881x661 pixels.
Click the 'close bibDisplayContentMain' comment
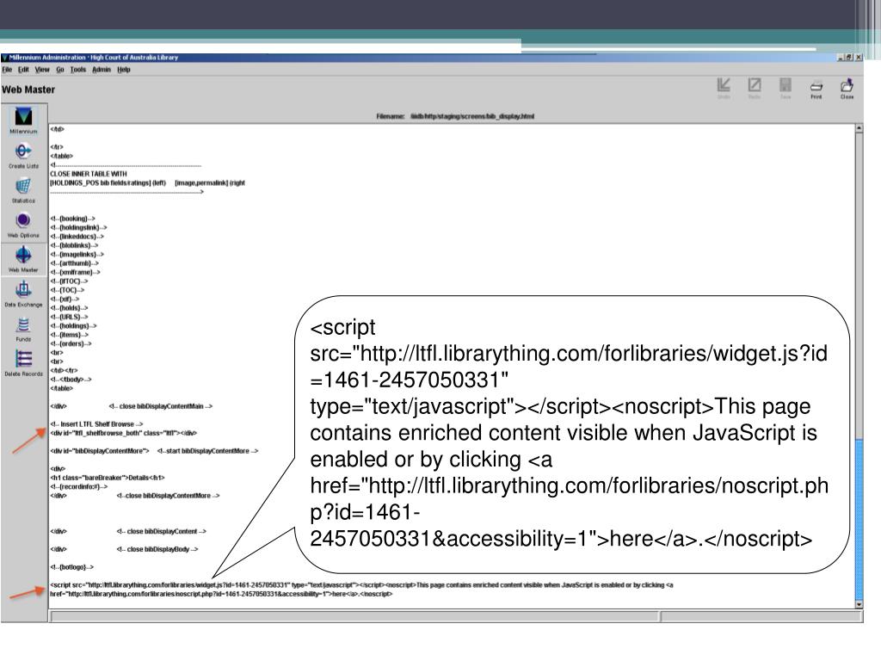[x=161, y=406]
